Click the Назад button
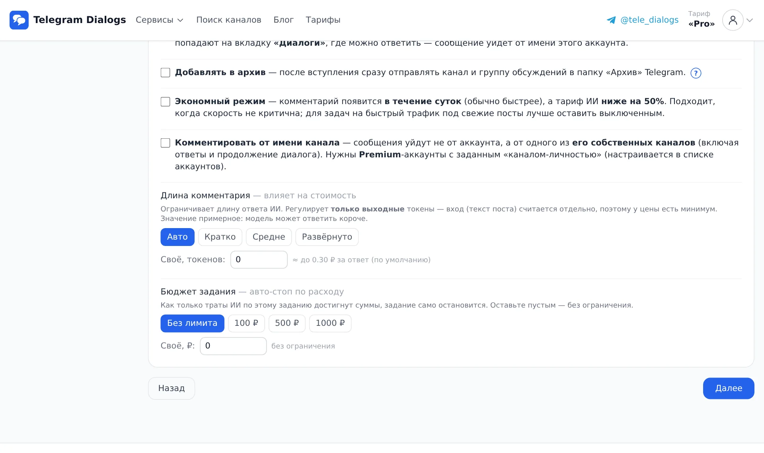The image size is (764, 453). click(172, 388)
